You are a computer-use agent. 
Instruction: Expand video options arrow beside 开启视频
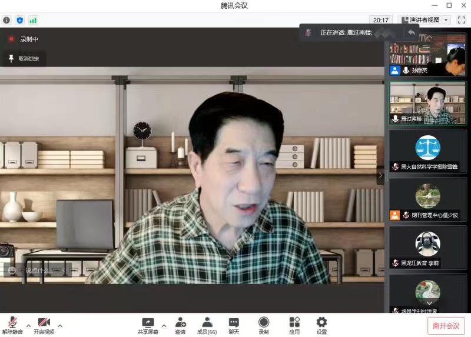(x=60, y=325)
